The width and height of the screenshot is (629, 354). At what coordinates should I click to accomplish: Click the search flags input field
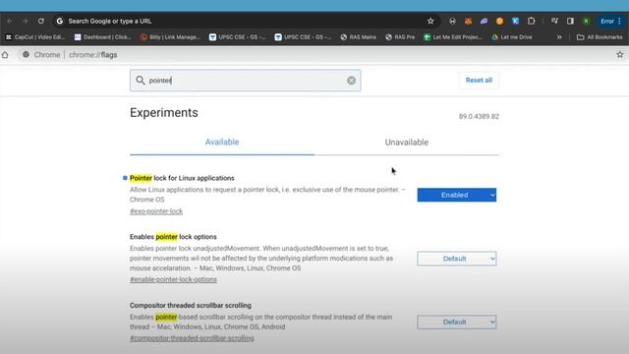coord(245,81)
